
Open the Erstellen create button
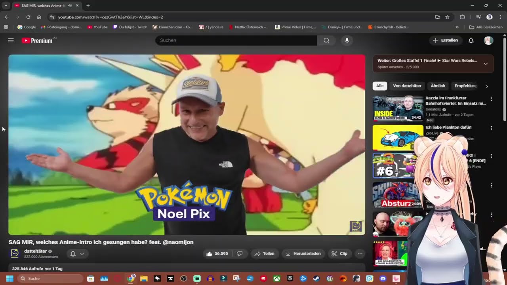coord(446,40)
